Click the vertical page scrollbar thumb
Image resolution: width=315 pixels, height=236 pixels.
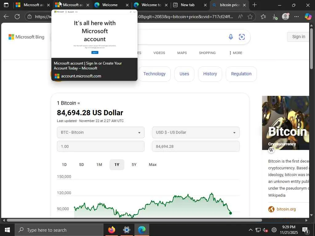[311, 49]
